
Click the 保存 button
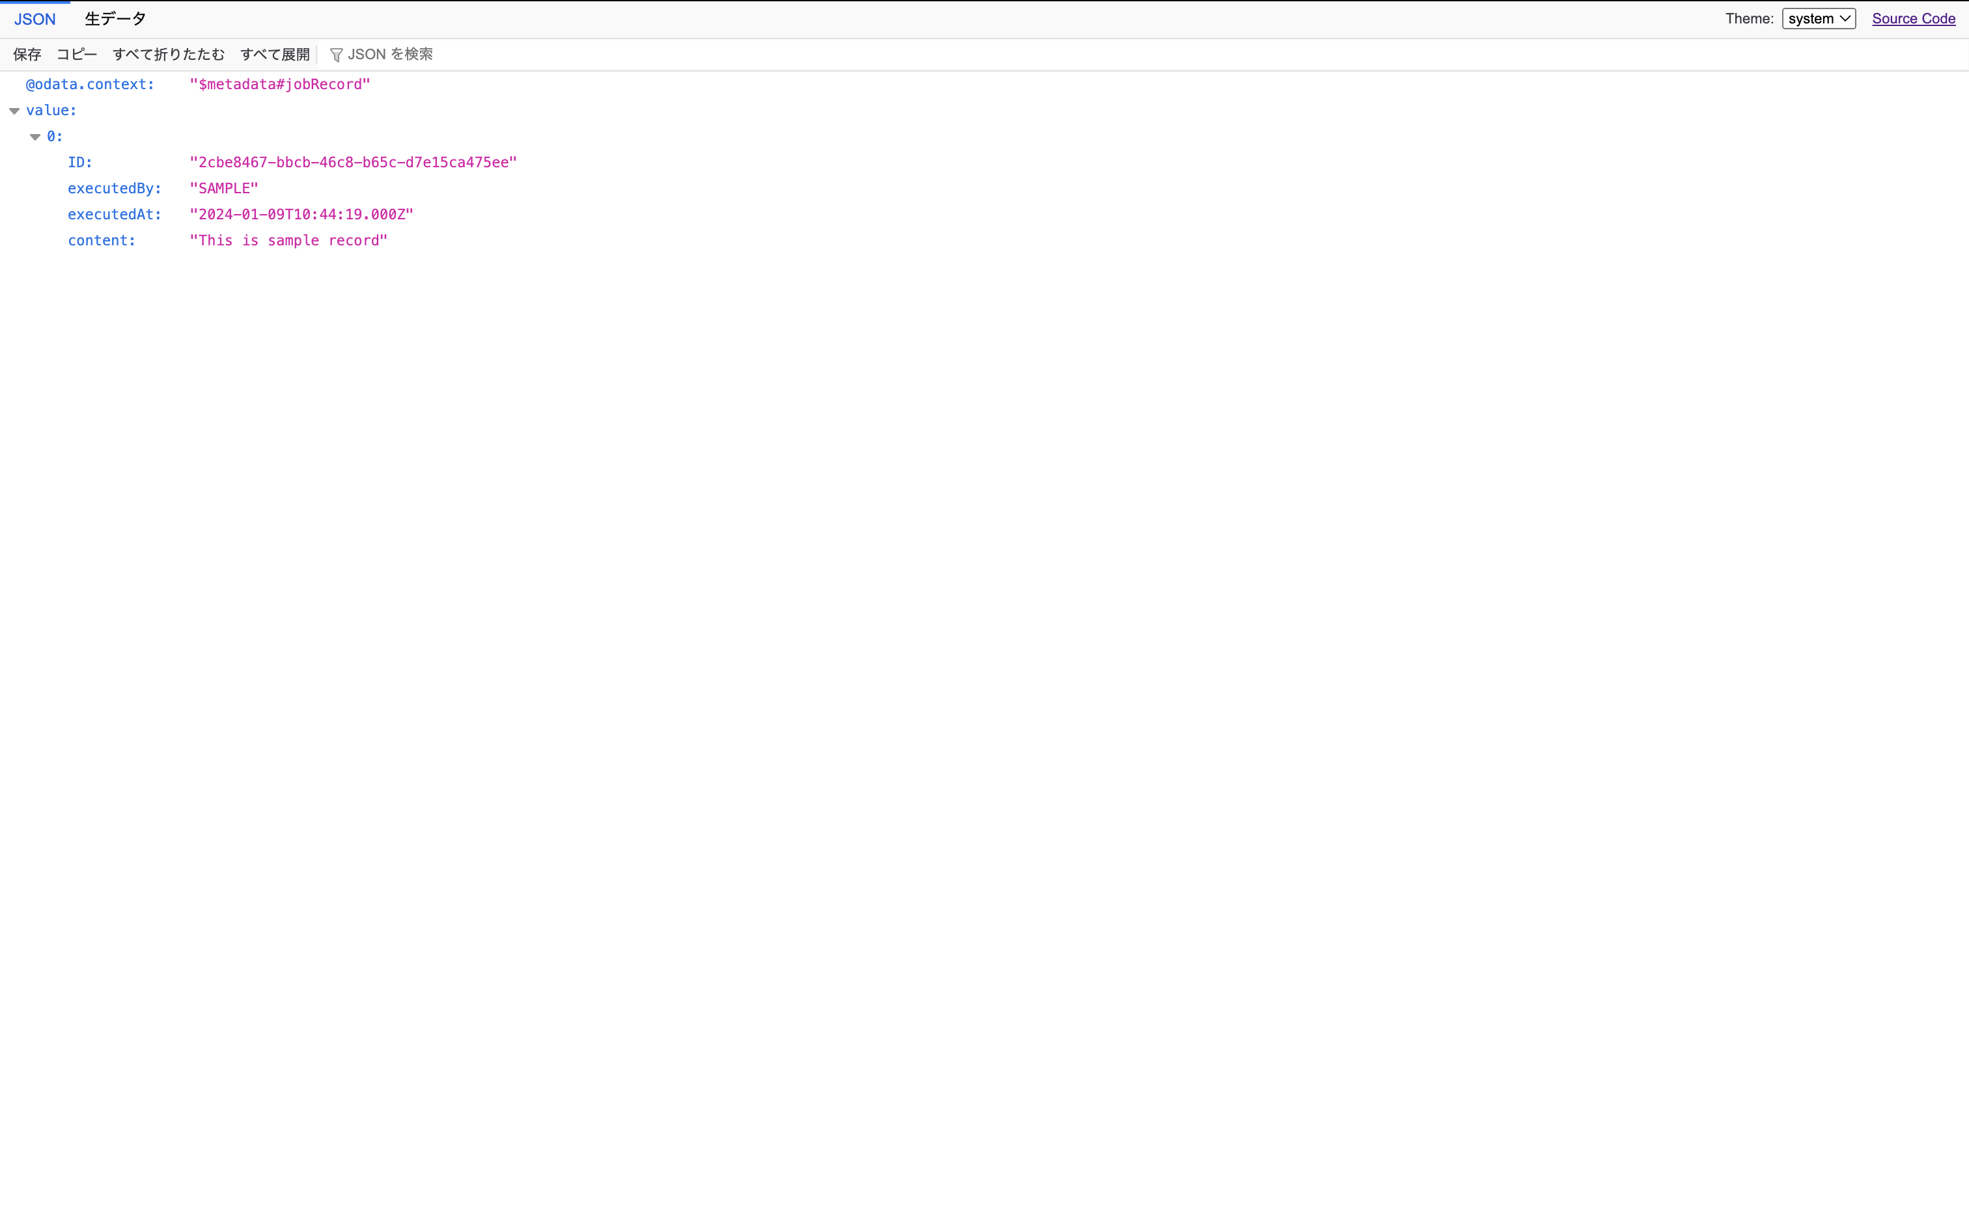(x=27, y=55)
